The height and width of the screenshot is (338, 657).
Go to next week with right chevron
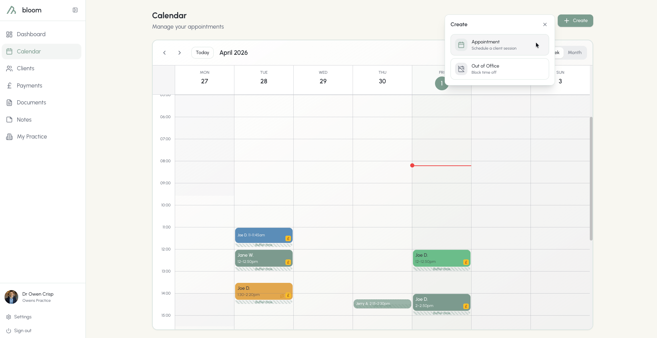pos(180,53)
